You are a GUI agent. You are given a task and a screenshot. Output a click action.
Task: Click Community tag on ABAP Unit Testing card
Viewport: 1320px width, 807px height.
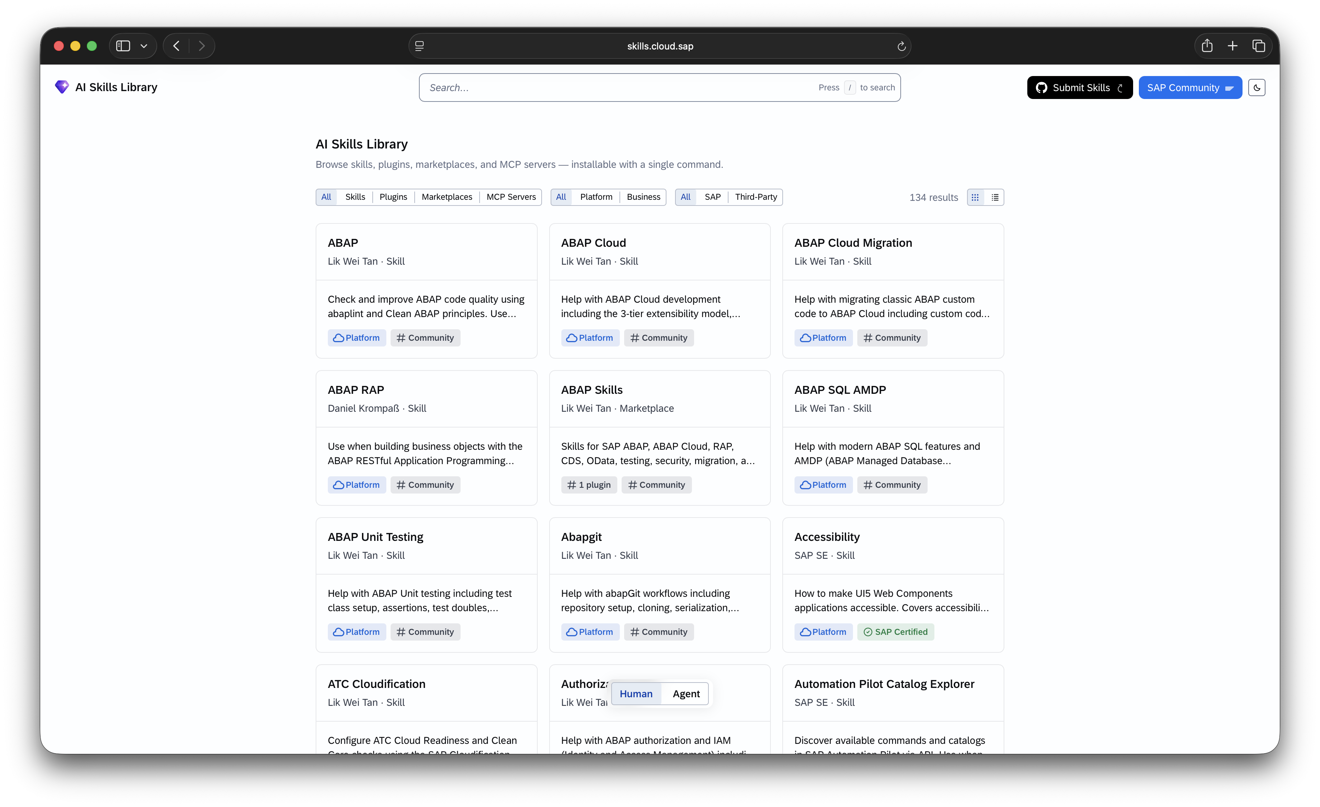point(425,632)
